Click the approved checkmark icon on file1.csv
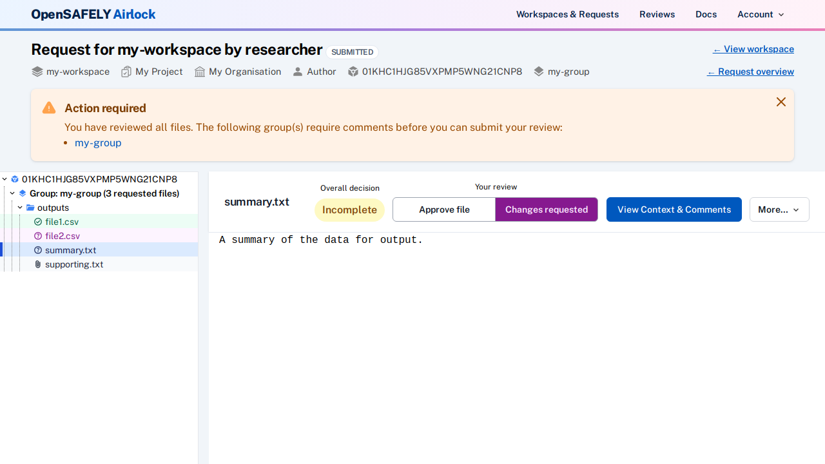The height and width of the screenshot is (464, 825). 38,222
